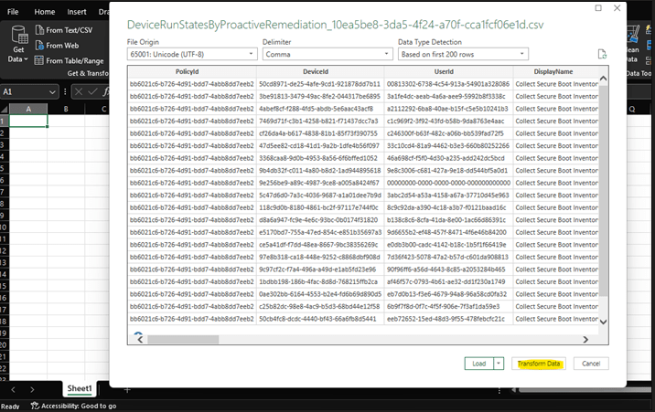Image resolution: width=655 pixels, height=412 pixels.
Task: Cancel the CSV import dialog
Action: click(x=591, y=364)
